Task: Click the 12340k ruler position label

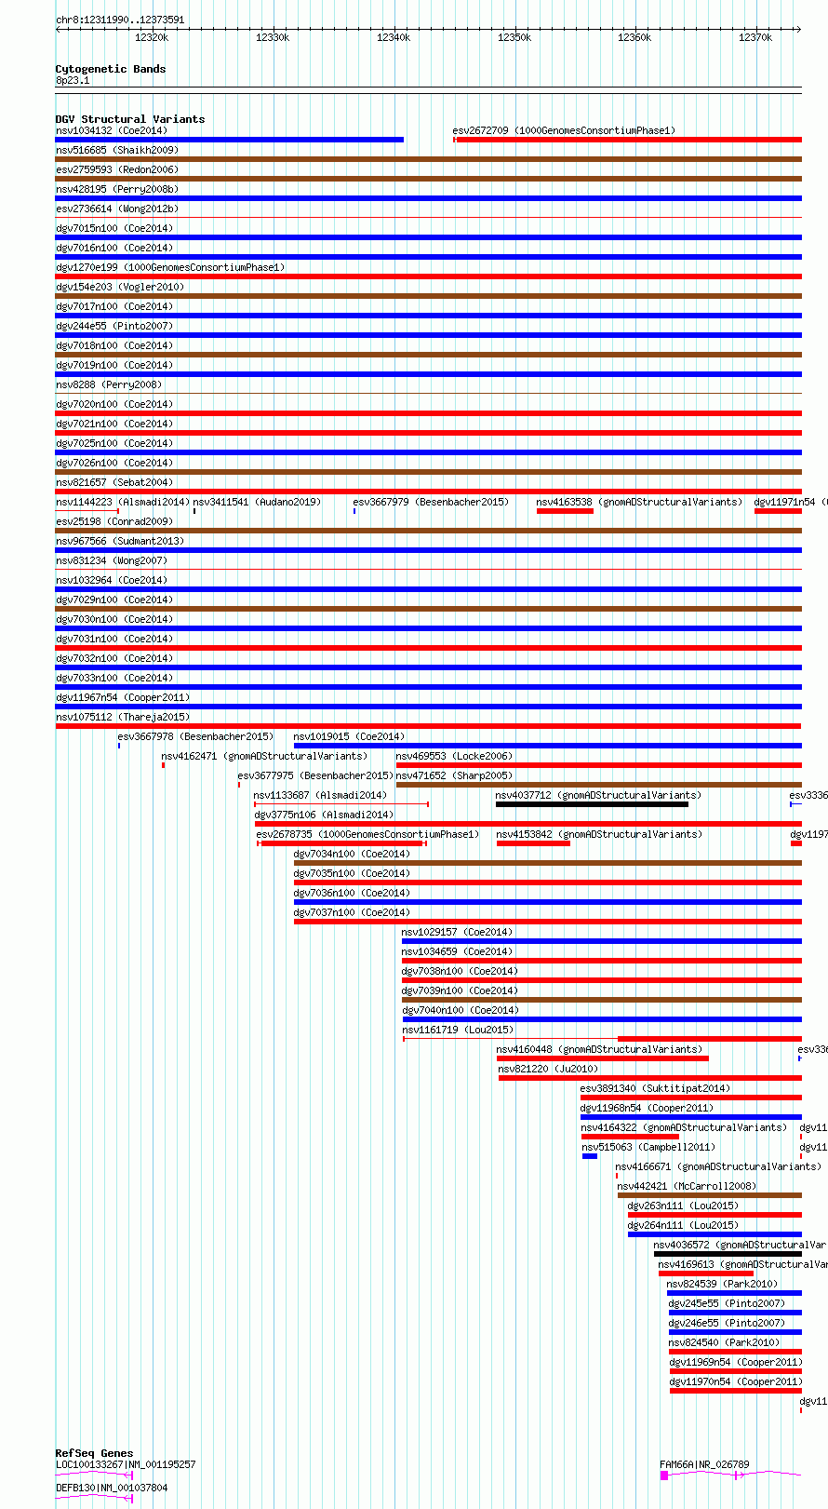Action: pyautogui.click(x=394, y=37)
